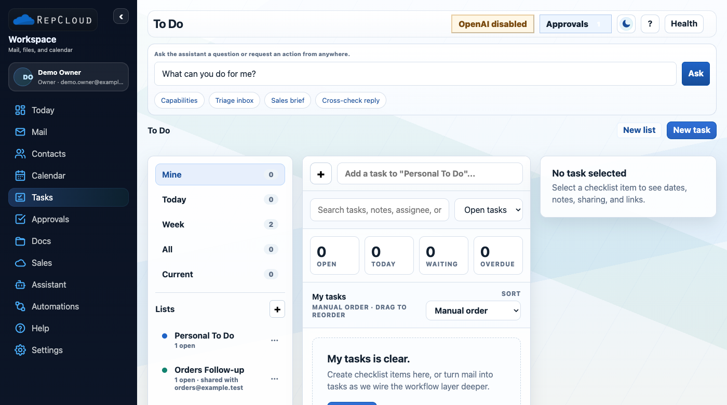Open the Assistant robot icon in sidebar
This screenshot has height=405, width=727.
tap(20, 285)
